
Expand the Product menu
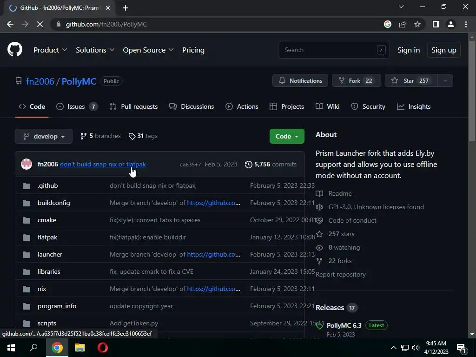pyautogui.click(x=50, y=50)
